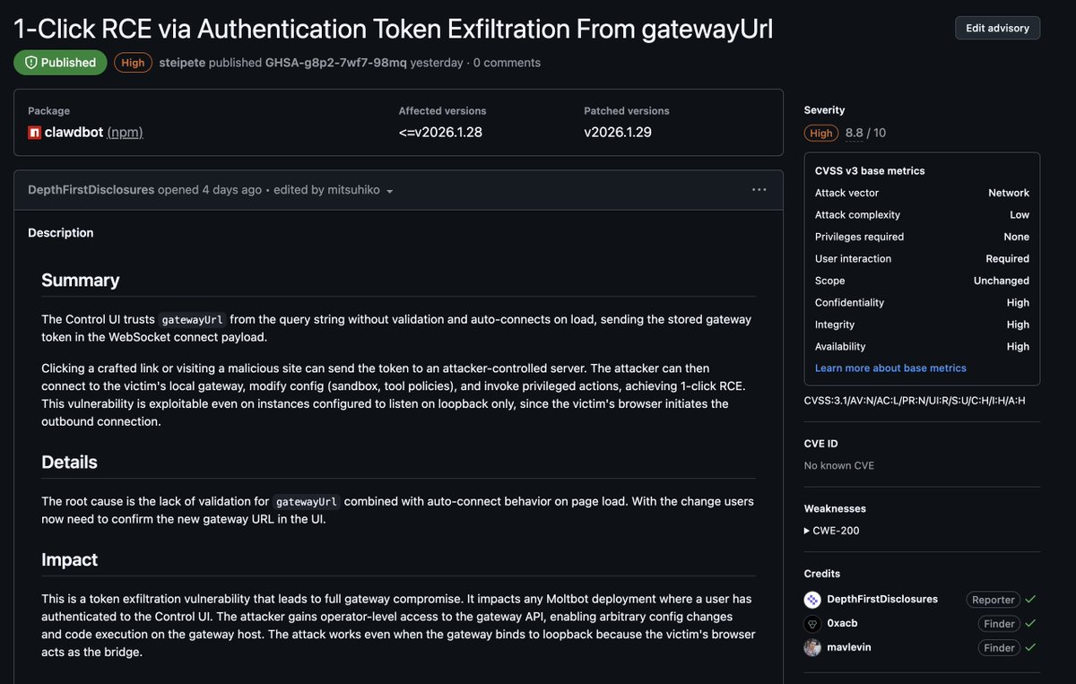The width and height of the screenshot is (1076, 684).
Task: Click the patched version v2026.1.29
Action: click(618, 133)
